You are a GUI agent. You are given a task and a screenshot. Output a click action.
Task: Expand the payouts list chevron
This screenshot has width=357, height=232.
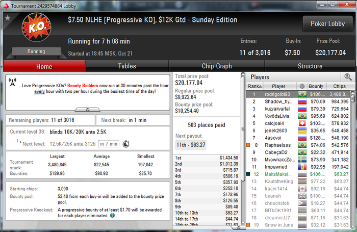(x=239, y=228)
